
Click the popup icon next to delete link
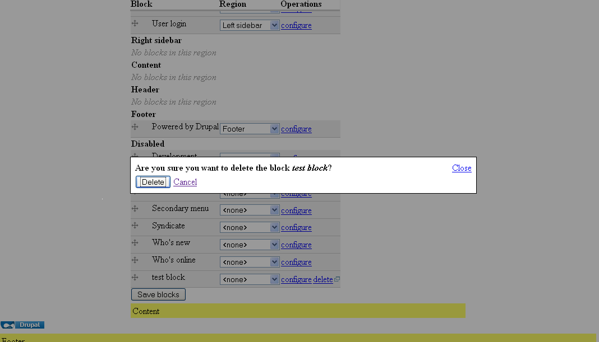(x=337, y=279)
